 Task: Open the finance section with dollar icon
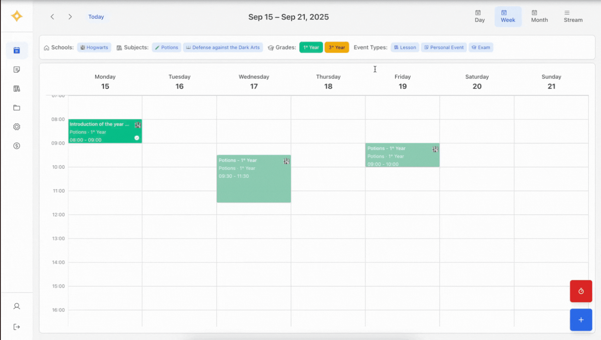tap(17, 145)
